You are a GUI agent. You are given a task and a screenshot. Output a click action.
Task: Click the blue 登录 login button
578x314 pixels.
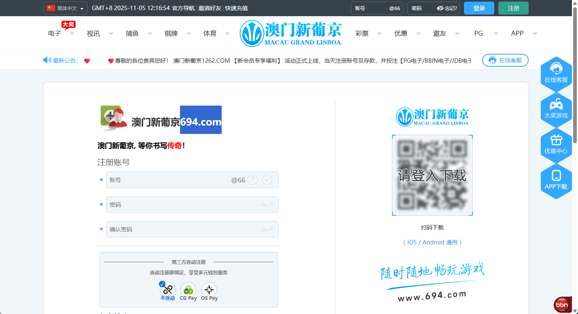(479, 8)
